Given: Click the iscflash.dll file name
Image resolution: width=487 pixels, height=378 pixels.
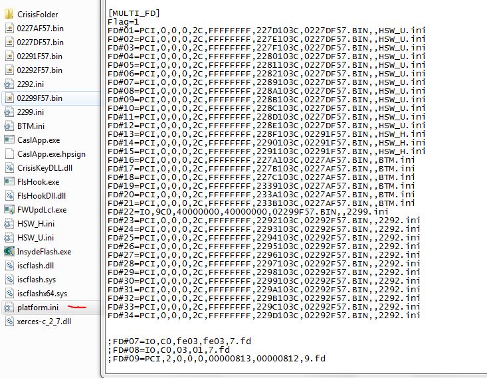Looking at the screenshot, I should (x=35, y=266).
